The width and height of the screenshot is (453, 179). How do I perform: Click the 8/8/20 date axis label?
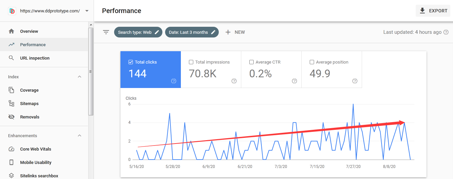click(390, 166)
